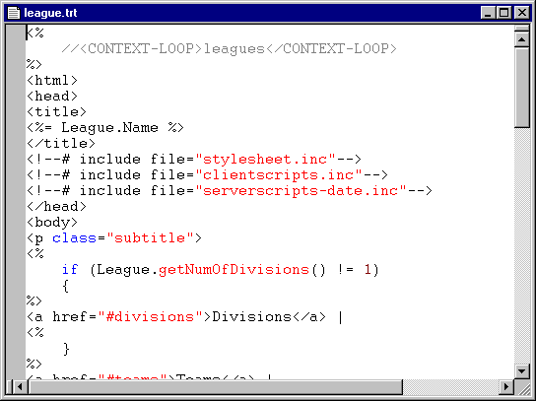Click the vertical scrollbar up arrow

pos(522,39)
